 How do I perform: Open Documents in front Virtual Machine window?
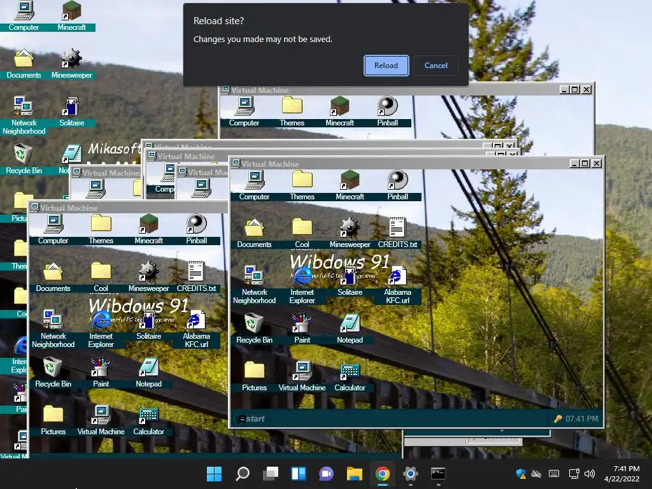click(254, 233)
